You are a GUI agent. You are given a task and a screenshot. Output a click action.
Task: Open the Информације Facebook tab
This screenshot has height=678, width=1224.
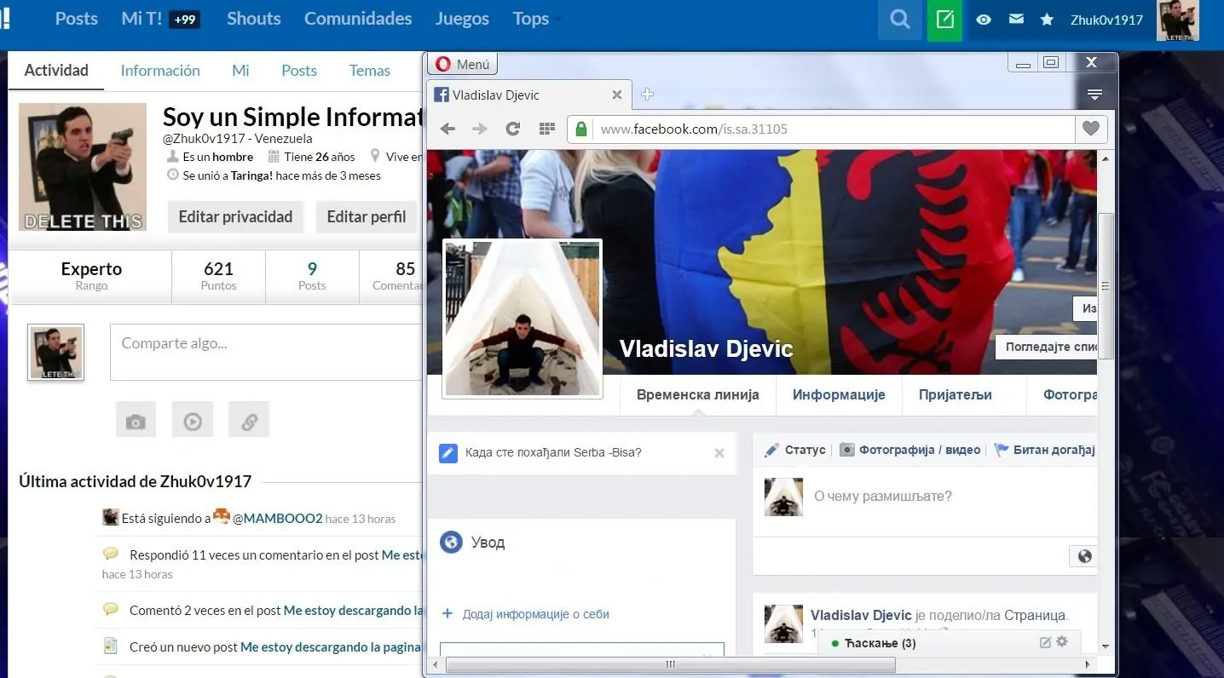pos(839,395)
